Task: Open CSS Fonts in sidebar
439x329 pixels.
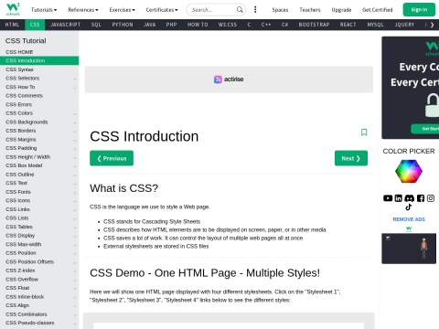Action: point(39,192)
